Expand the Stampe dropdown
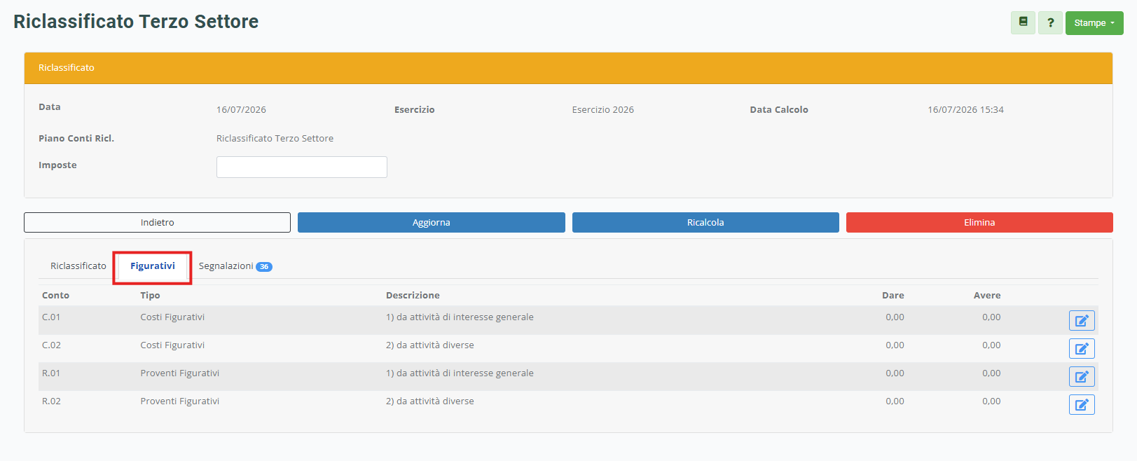Image resolution: width=1137 pixels, height=461 pixels. (x=1094, y=22)
